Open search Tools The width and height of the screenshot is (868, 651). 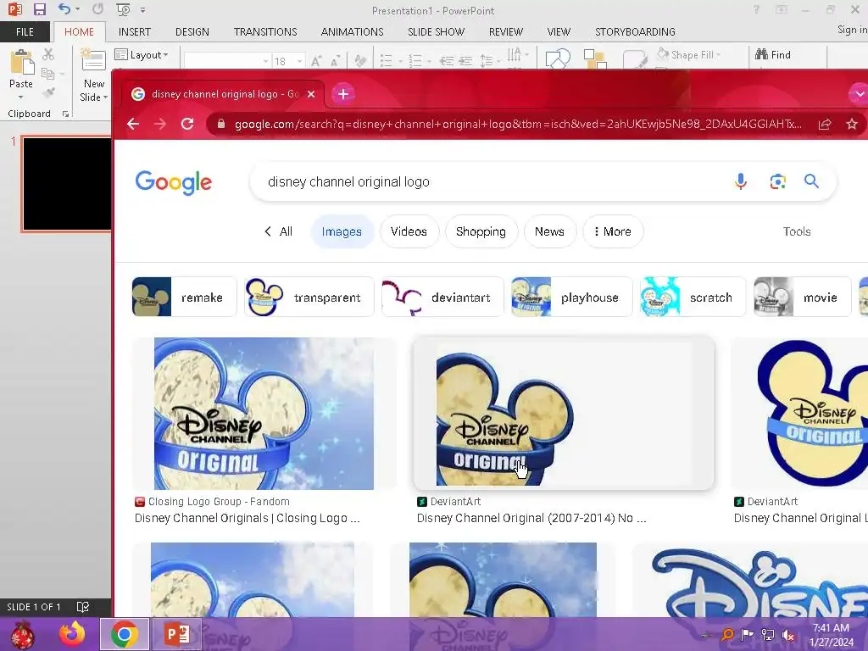pyautogui.click(x=797, y=231)
